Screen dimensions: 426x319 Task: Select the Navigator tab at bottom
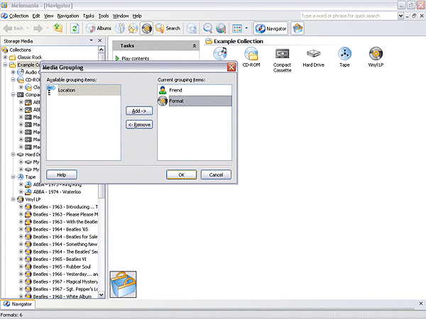17,304
